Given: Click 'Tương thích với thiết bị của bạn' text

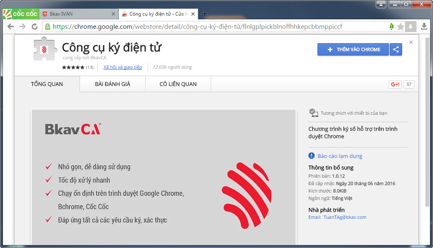Looking at the screenshot, I should point(354,113).
